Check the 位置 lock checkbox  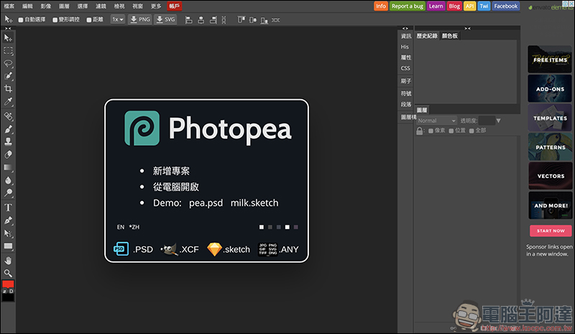click(451, 131)
